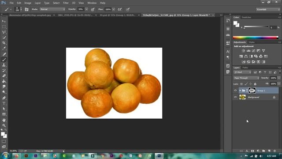
Task: Switch to the Swatches tab
Action: point(246,17)
